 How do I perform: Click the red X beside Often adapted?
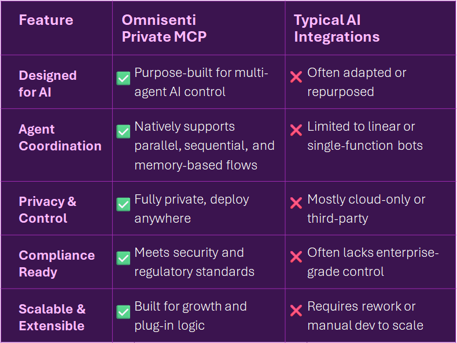coord(296,77)
